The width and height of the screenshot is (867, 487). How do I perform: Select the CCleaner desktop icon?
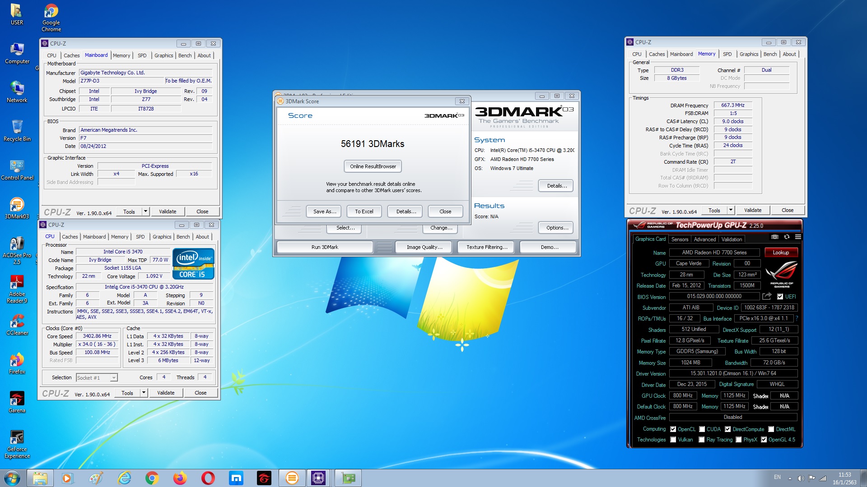pyautogui.click(x=17, y=325)
